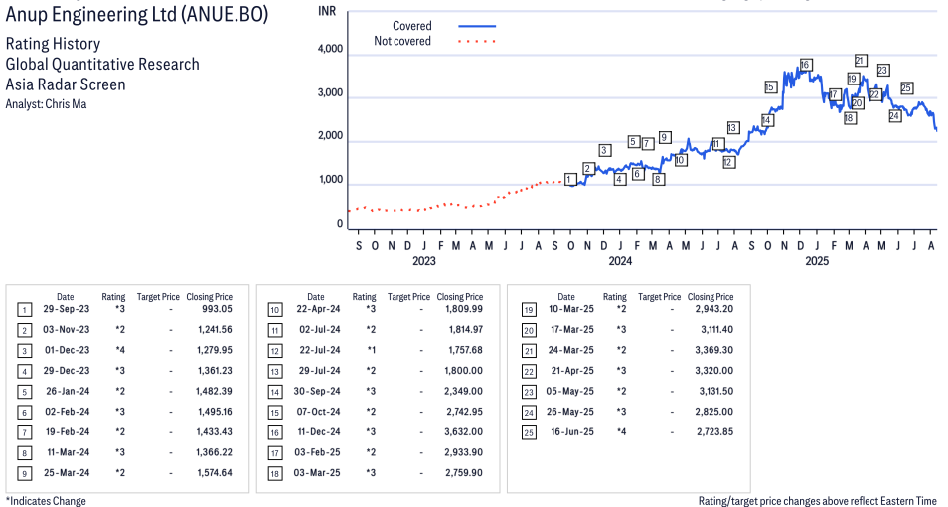
Task: Click the 03-Nov-23 date cell
Action: pyautogui.click(x=66, y=330)
